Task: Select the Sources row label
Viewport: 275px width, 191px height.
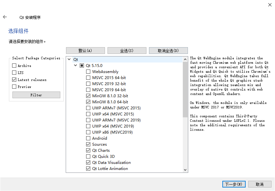Action: (100, 144)
